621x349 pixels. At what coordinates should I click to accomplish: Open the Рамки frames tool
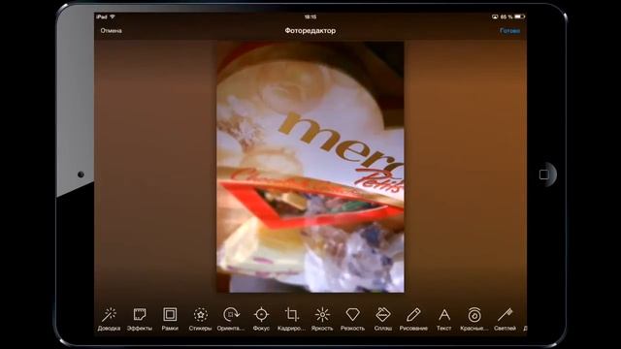coord(170,319)
